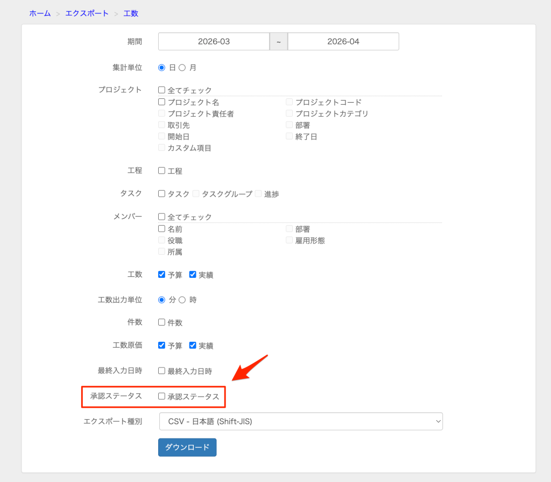Enable the 承認ステータス checkbox

tap(161, 397)
